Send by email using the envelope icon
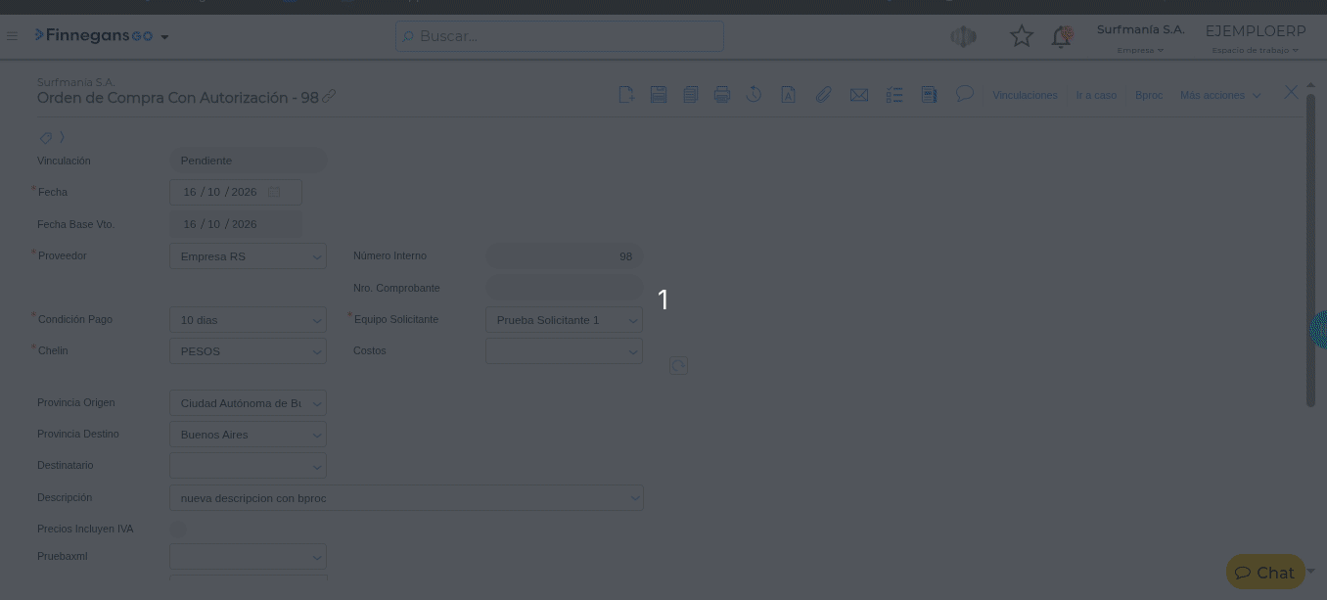Image resolution: width=1327 pixels, height=600 pixels. (x=859, y=95)
